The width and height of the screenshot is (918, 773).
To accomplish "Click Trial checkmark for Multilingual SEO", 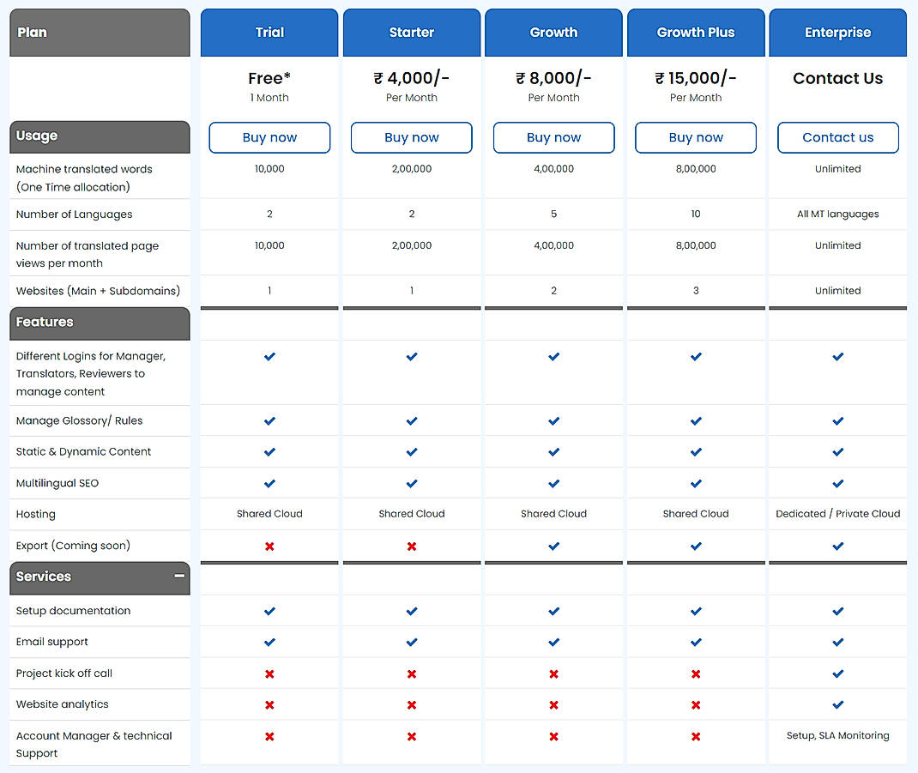I will tap(269, 484).
